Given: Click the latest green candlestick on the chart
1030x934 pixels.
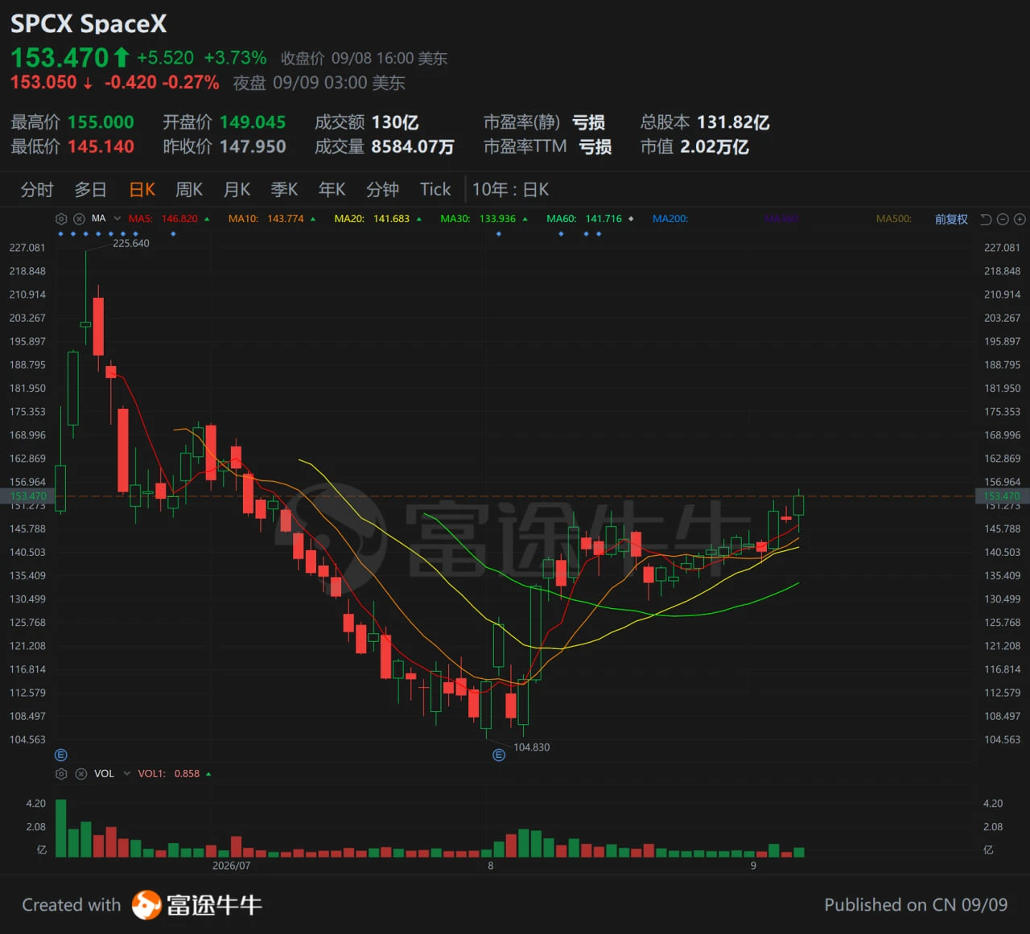Looking at the screenshot, I should click(x=798, y=505).
